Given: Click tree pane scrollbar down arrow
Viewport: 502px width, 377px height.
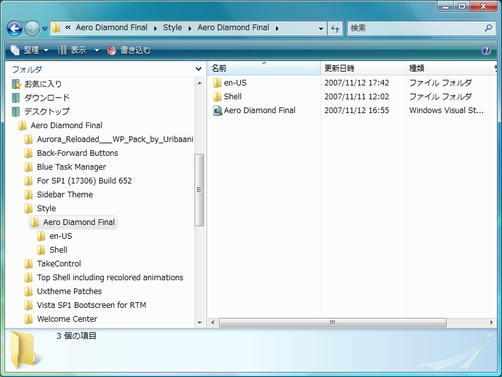Looking at the screenshot, I should [200, 323].
